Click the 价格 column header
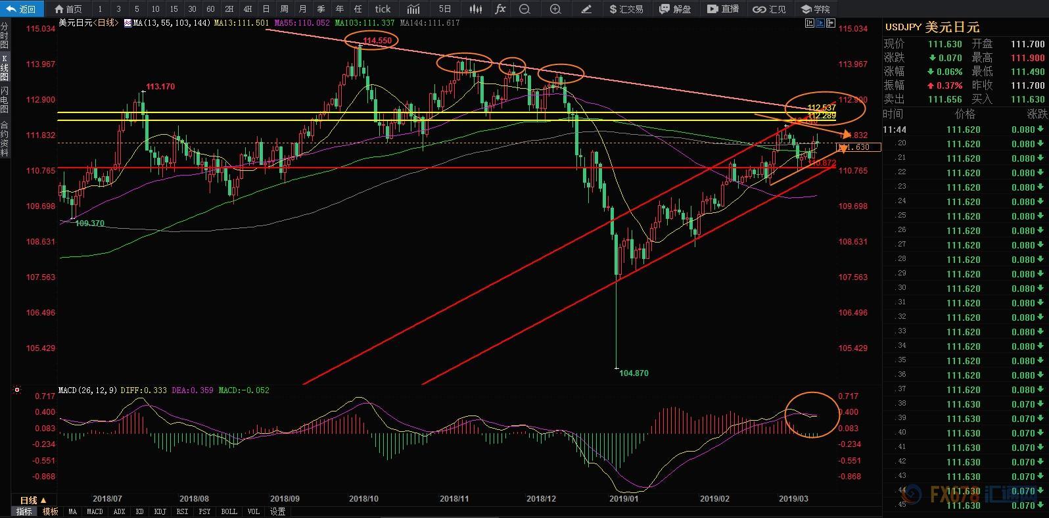Viewport: 1049px width, 518px height. (965, 114)
